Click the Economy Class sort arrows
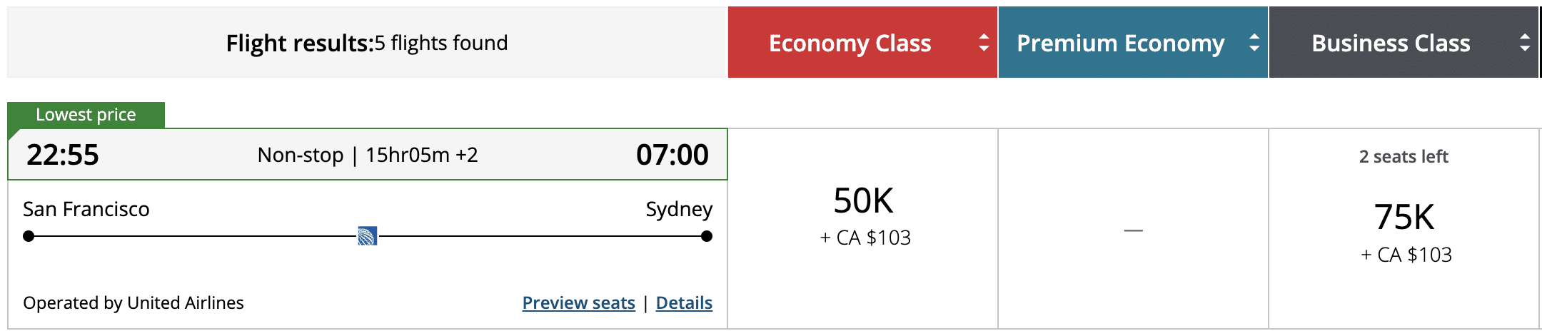This screenshot has width=1542, height=331. point(984,43)
